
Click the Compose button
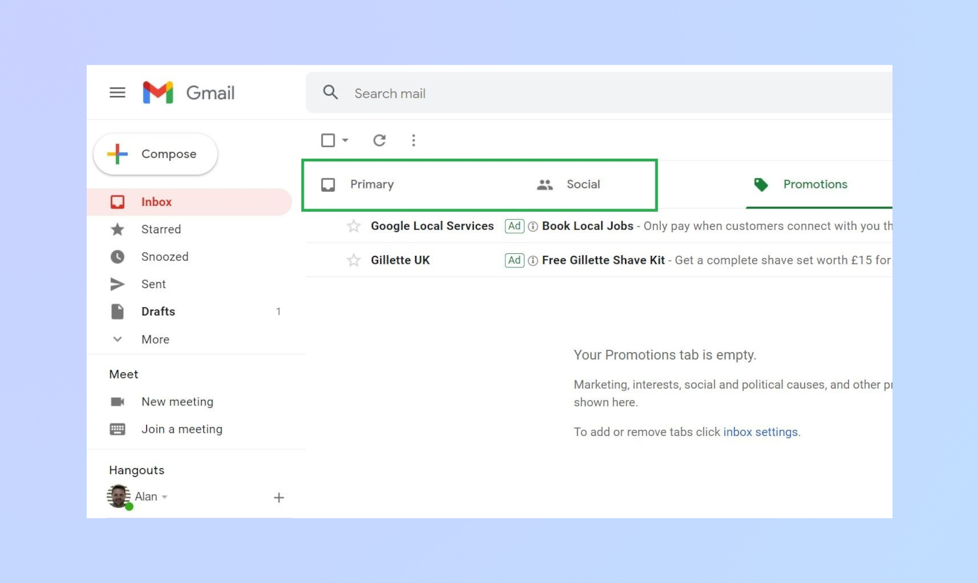coord(155,154)
